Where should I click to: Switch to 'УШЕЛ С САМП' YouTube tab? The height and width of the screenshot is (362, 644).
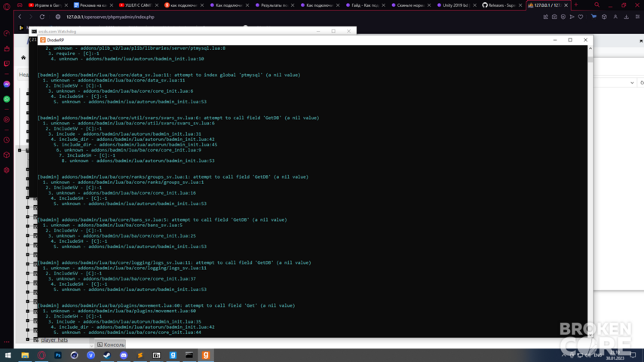[137, 5]
